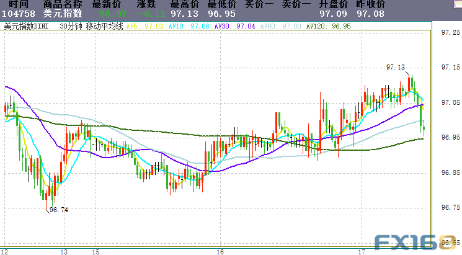Image resolution: width=462 pixels, height=255 pixels.
Task: Click the 买价一 column header
Action: pos(259,4)
